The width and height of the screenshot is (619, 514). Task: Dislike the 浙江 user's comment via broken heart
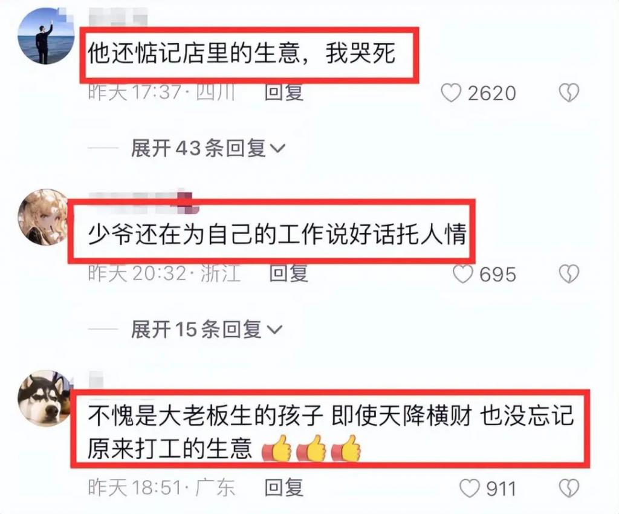[x=569, y=274]
